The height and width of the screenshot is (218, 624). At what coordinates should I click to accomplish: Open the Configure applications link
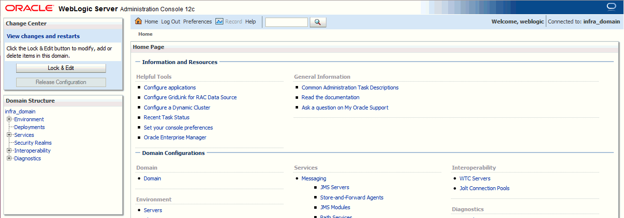[170, 87]
